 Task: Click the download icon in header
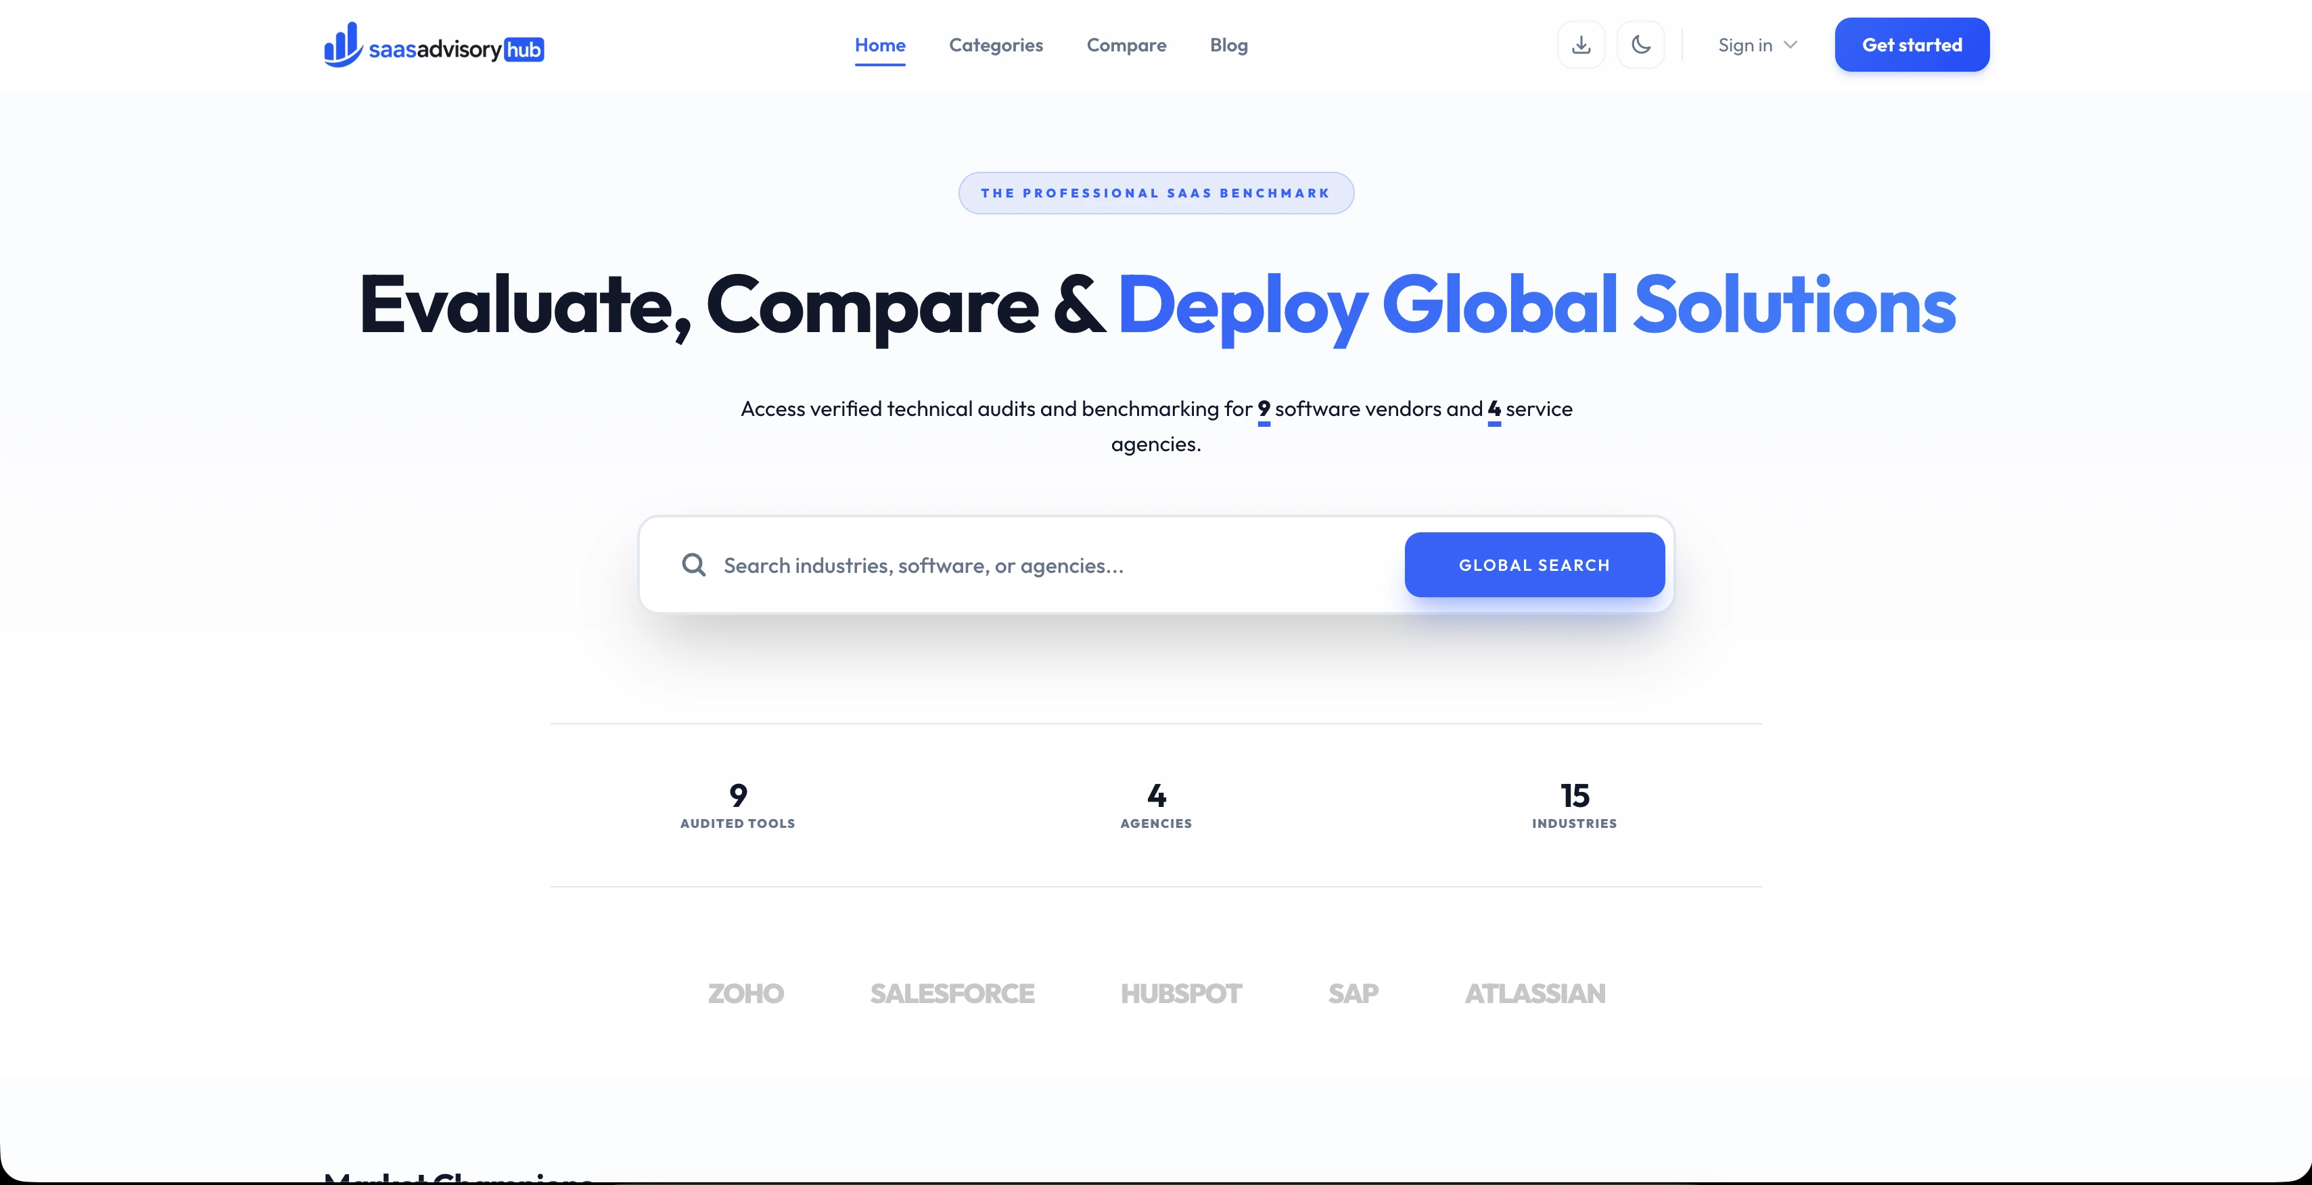pos(1581,45)
